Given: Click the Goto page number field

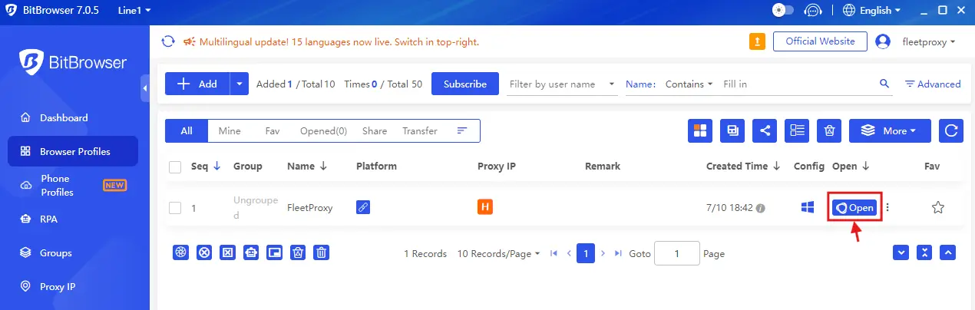Looking at the screenshot, I should 676,253.
